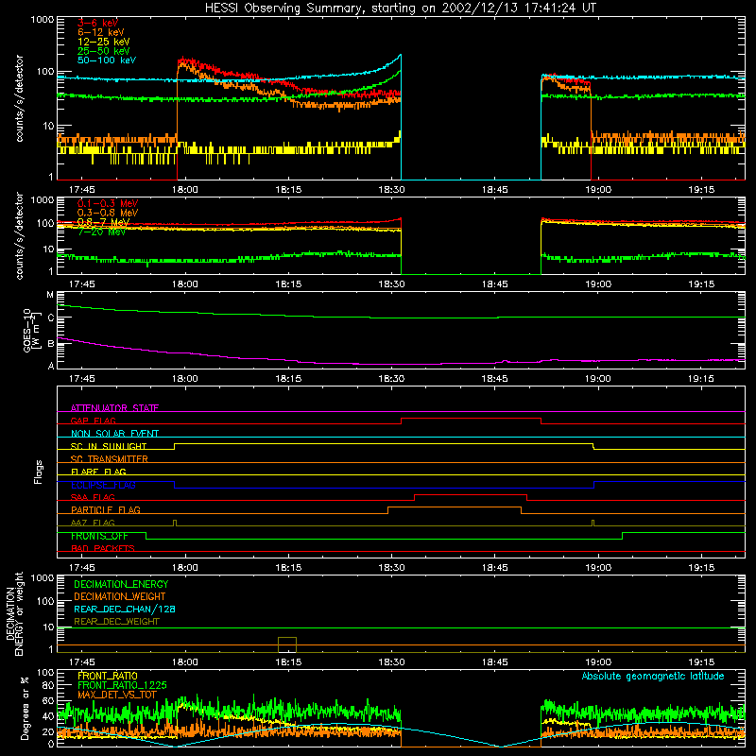The image size is (756, 756).
Task: Click the M class label on GOES axis
Action: [50, 295]
